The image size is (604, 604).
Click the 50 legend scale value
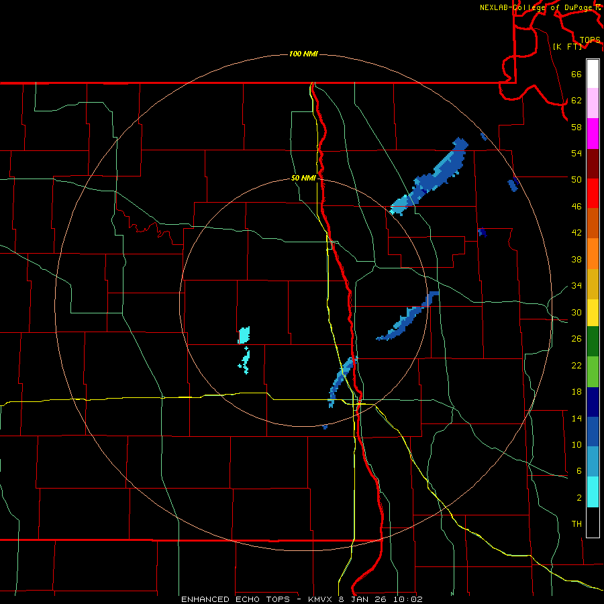[576, 180]
